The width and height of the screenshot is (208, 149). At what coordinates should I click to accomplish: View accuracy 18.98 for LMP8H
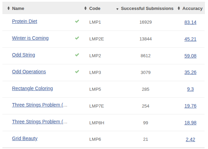190,123
